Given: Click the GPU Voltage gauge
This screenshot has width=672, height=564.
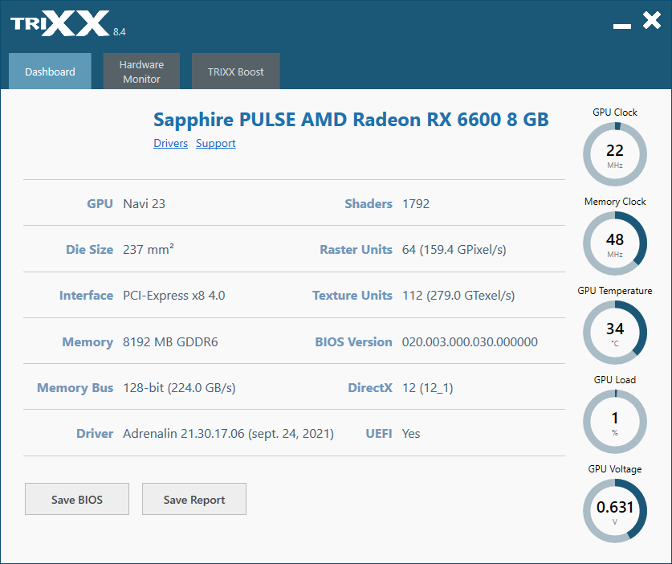Looking at the screenshot, I should pos(615,511).
